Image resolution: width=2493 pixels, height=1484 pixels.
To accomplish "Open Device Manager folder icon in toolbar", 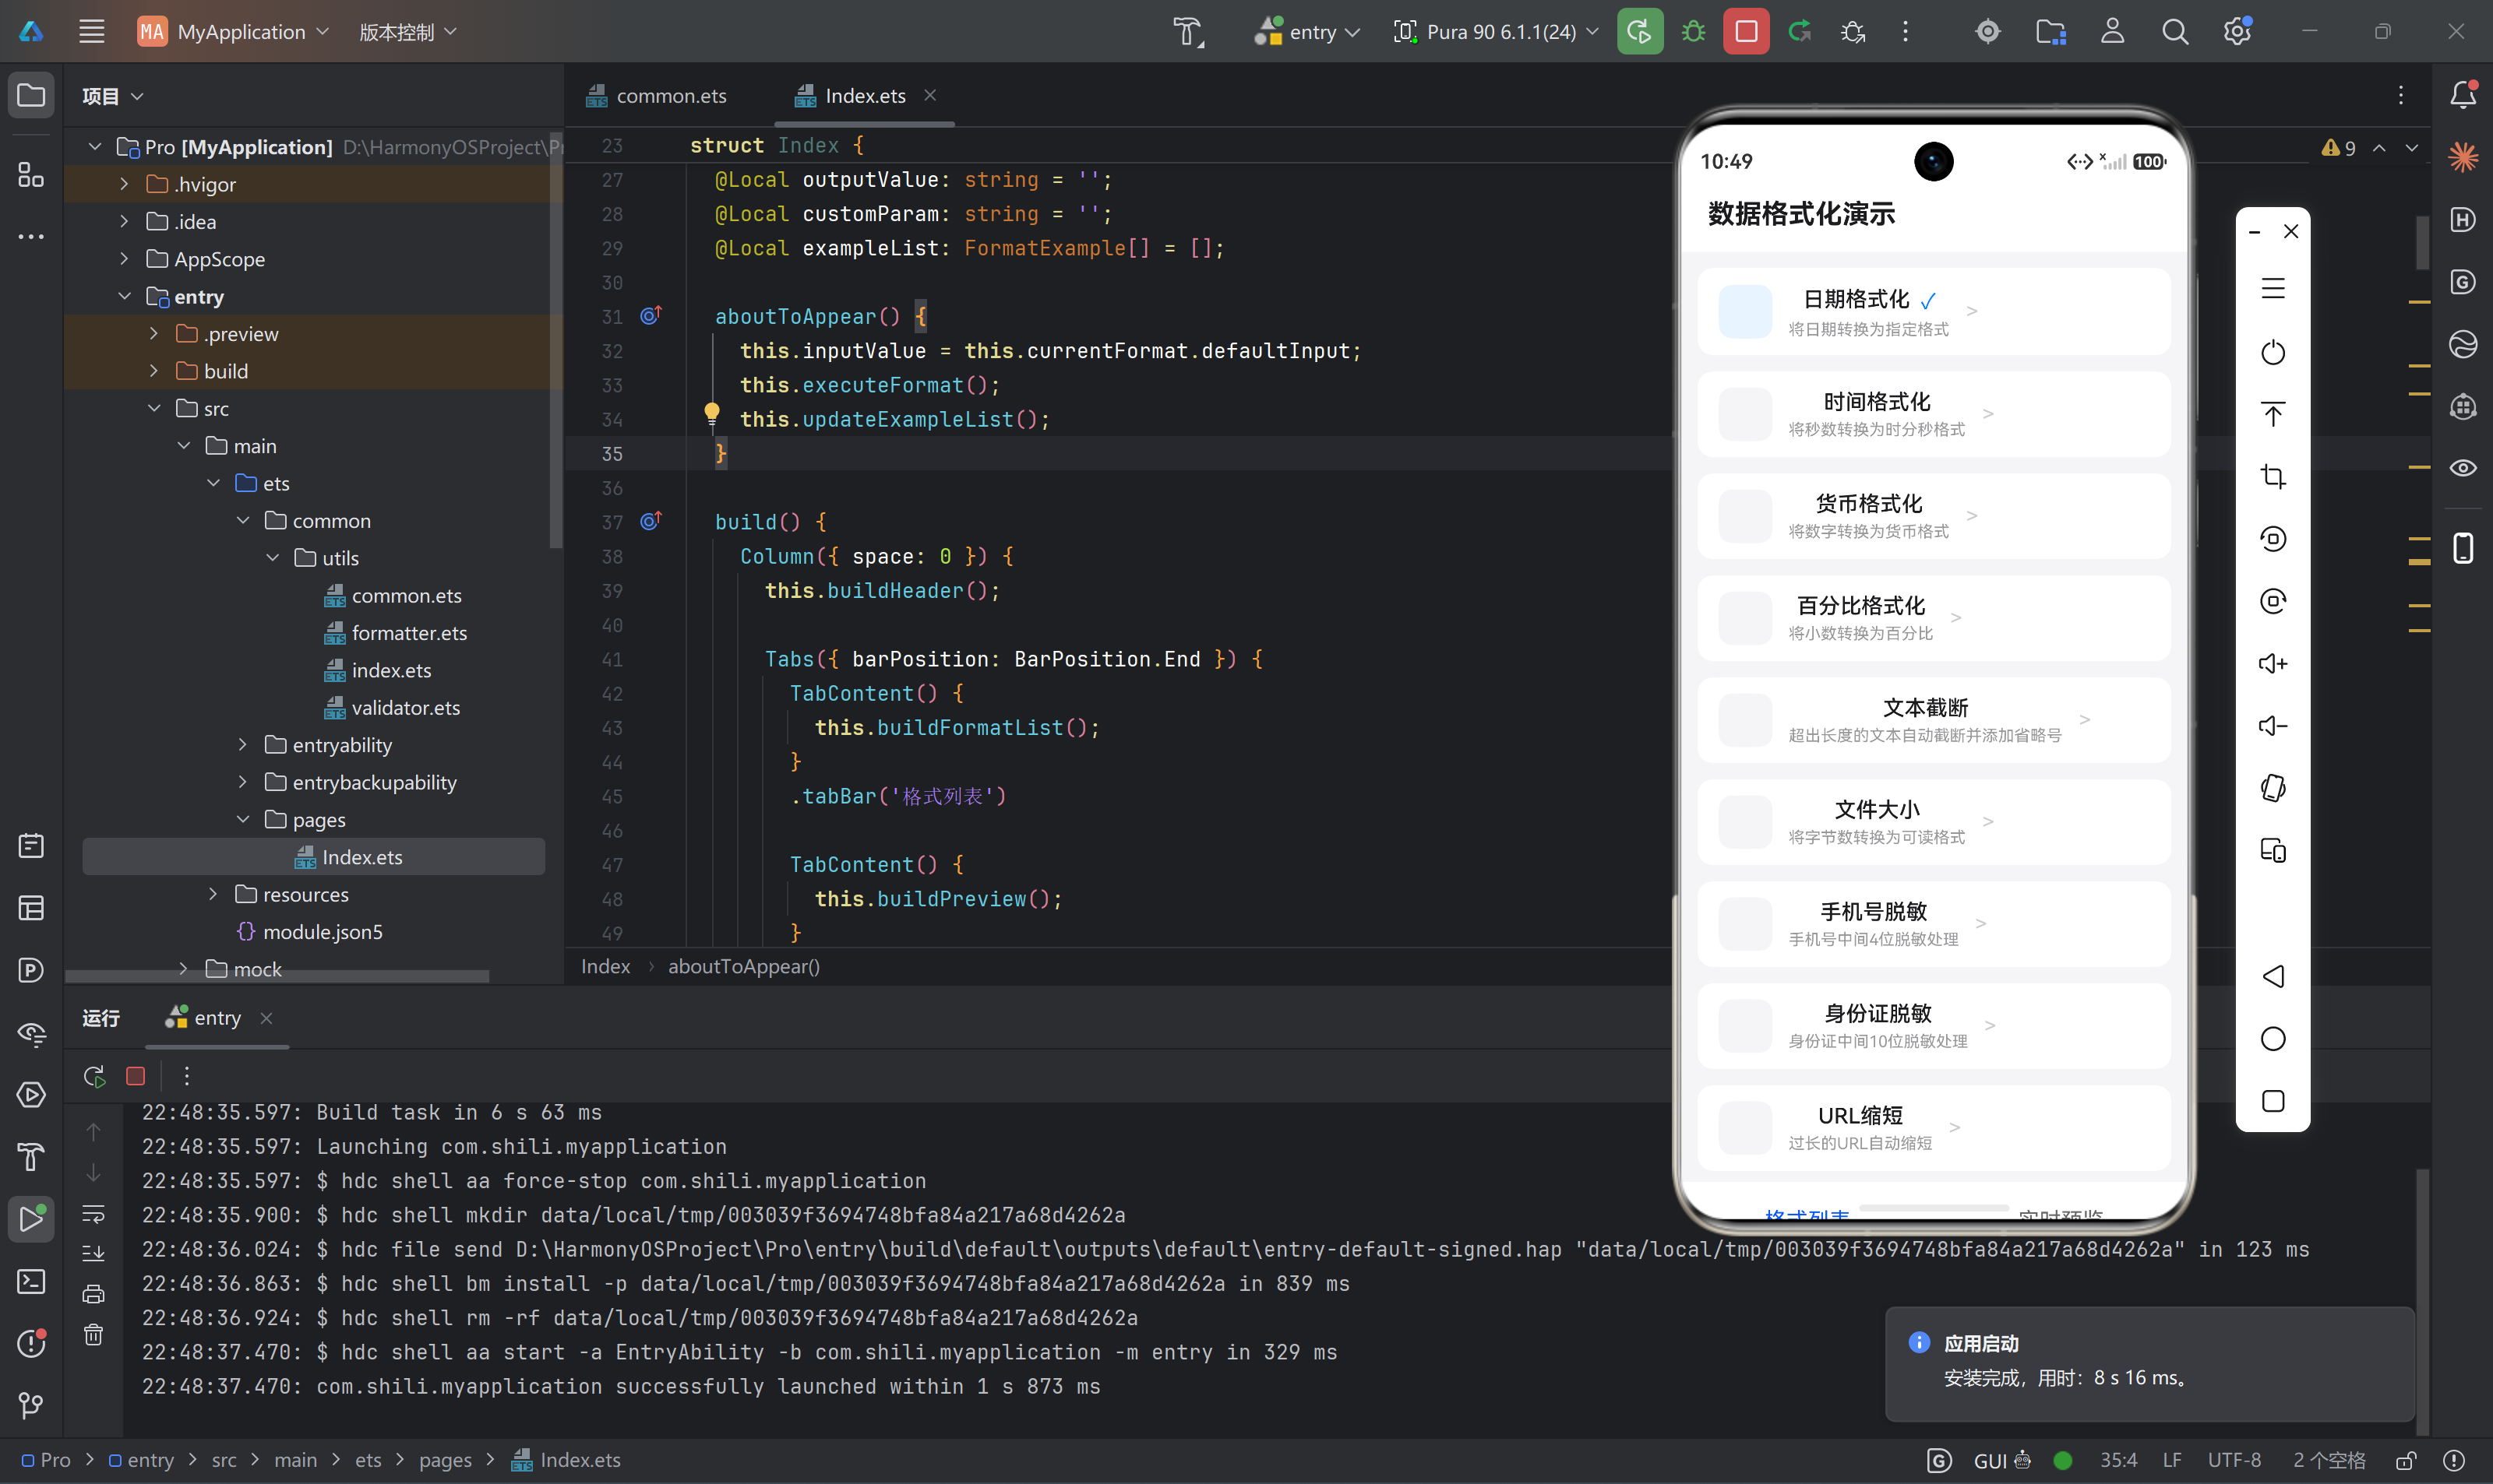I will coord(2050,32).
